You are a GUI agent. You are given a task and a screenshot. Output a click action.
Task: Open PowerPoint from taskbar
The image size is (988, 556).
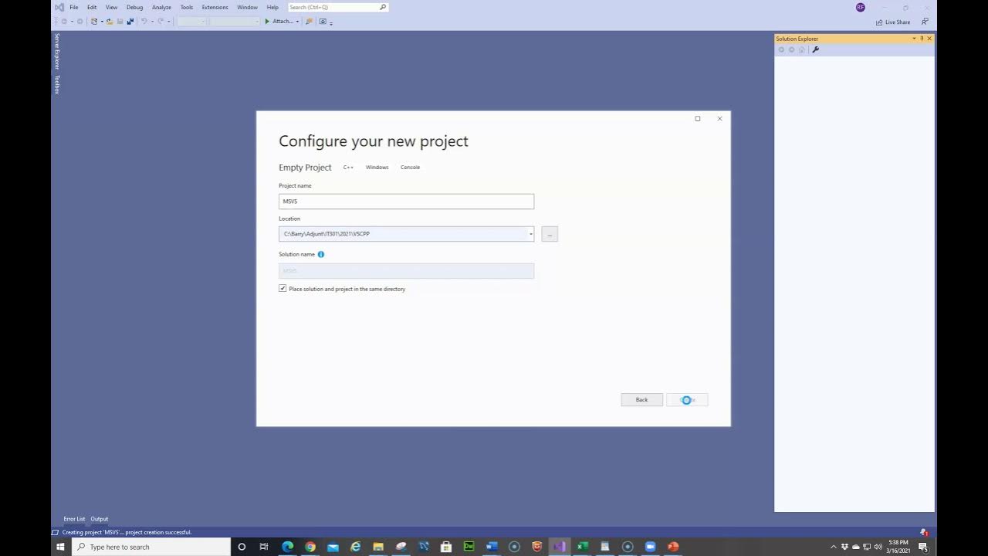[x=673, y=547]
